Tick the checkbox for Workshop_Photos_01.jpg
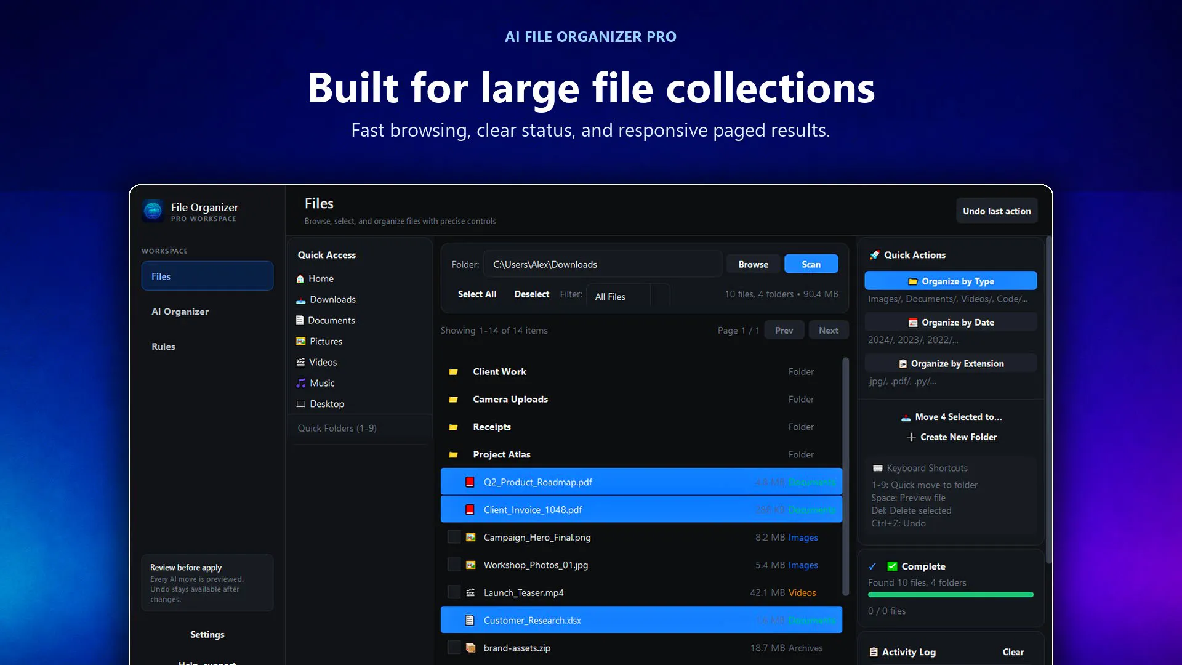Viewport: 1182px width, 665px height. 454,565
